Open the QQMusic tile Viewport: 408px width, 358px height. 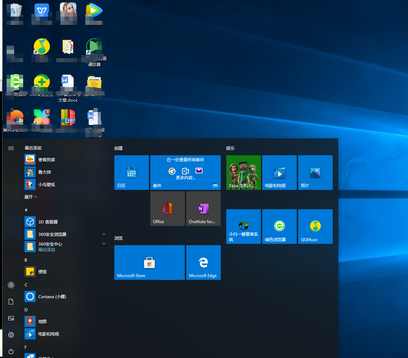[315, 226]
